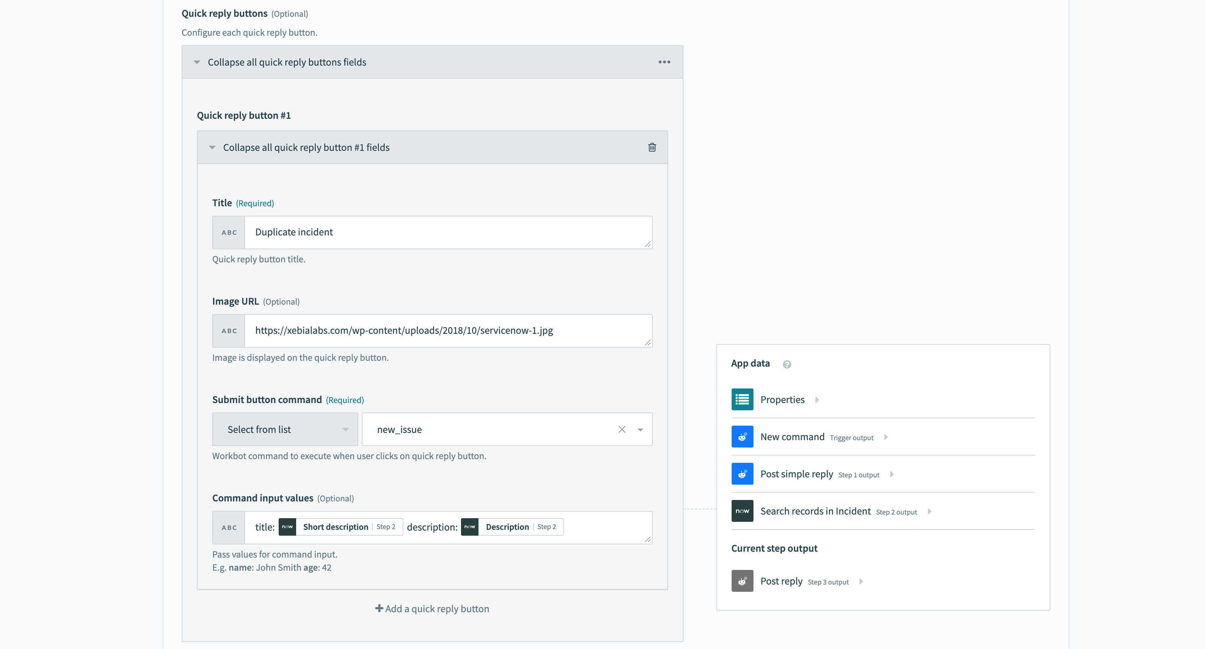
Task: Expand Post reply Step 3 output
Action: coord(861,582)
